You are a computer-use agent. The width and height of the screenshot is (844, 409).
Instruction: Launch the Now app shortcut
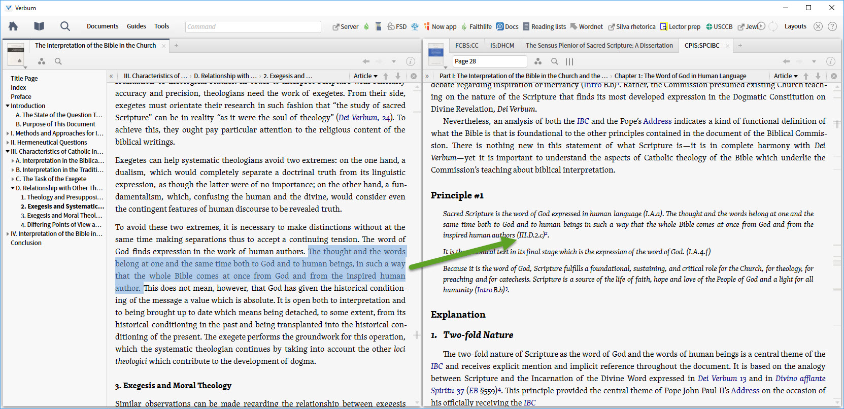tap(440, 27)
